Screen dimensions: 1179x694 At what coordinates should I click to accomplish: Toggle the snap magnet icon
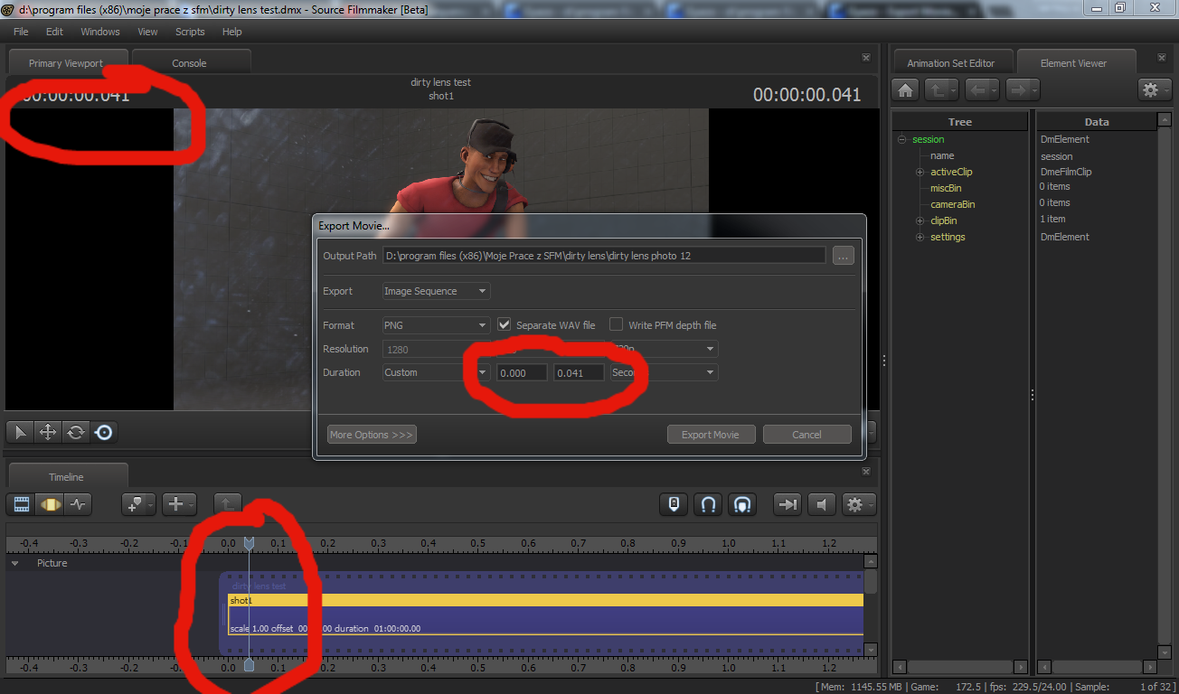point(708,504)
